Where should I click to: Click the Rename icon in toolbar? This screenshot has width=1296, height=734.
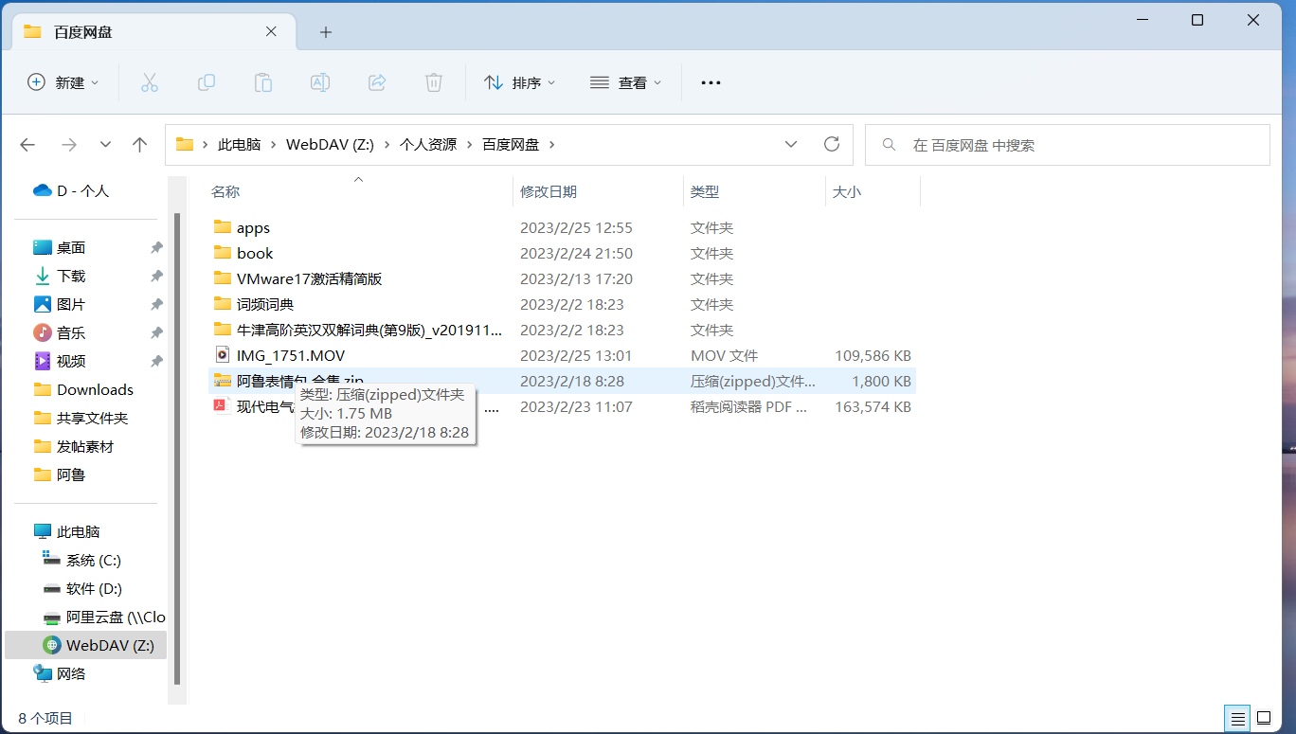(x=320, y=82)
